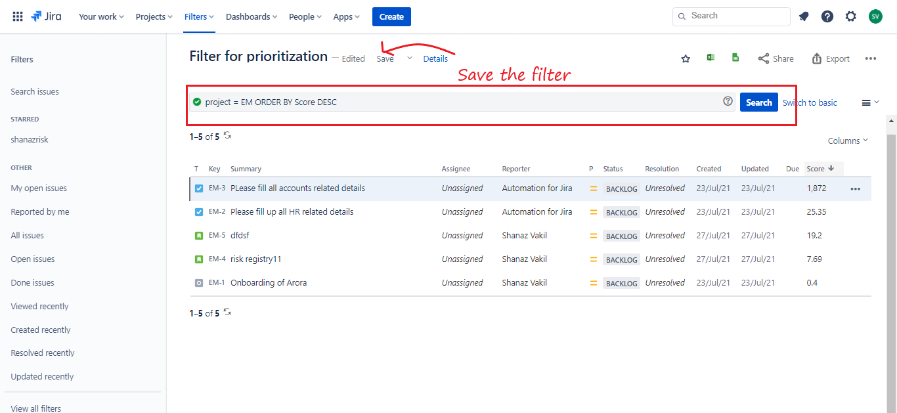The width and height of the screenshot is (897, 413).
Task: Click the refresh icon beside top results count
Action: tap(227, 135)
